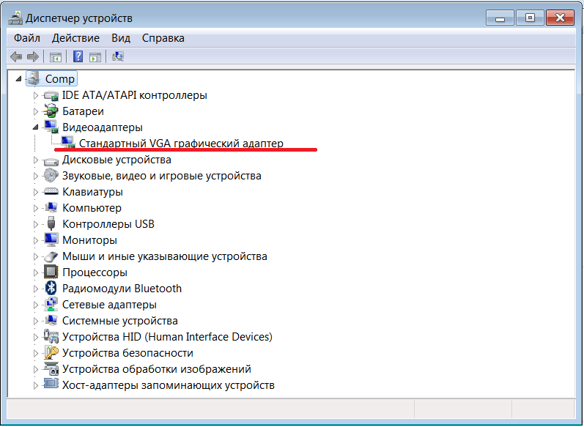The image size is (584, 427).
Task: Select Хост-адаптеры запоминающих устройств label
Action: tap(169, 385)
